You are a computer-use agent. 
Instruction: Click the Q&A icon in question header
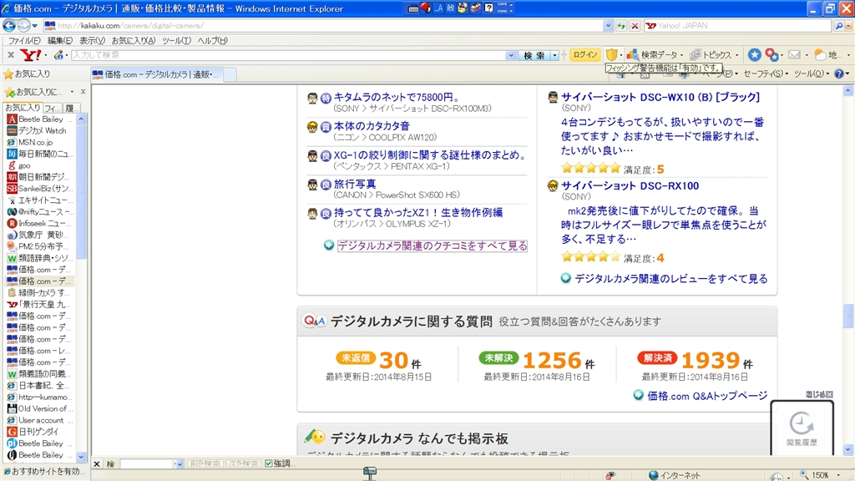pyautogui.click(x=314, y=322)
